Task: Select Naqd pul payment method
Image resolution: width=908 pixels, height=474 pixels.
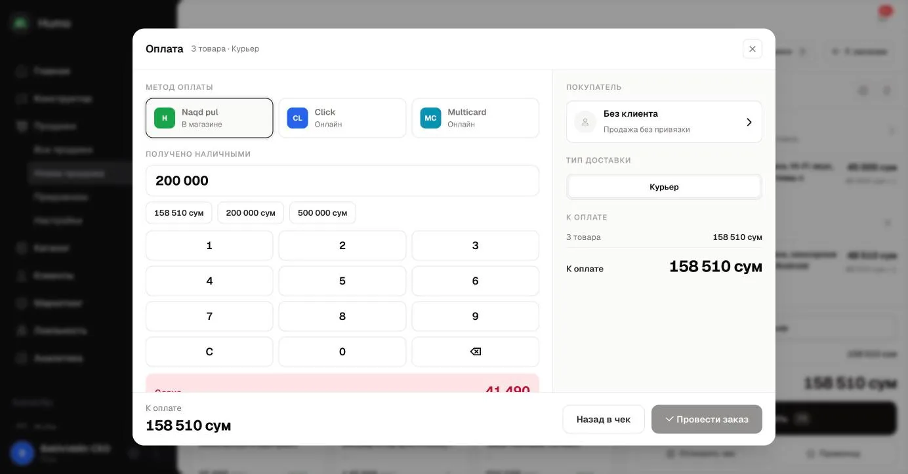Action: click(209, 118)
